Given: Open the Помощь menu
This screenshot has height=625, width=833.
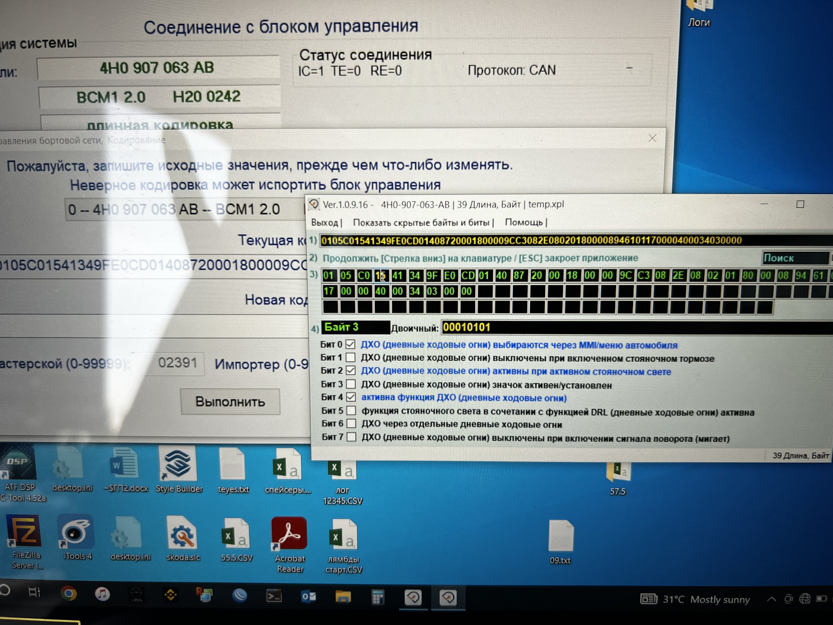Looking at the screenshot, I should 524,222.
